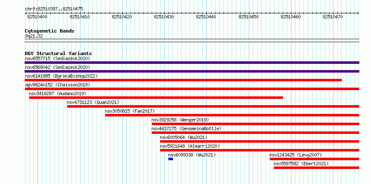The width and height of the screenshot is (371, 184).
Task: Click the purple bar under nsv6557715
Action: point(192,63)
